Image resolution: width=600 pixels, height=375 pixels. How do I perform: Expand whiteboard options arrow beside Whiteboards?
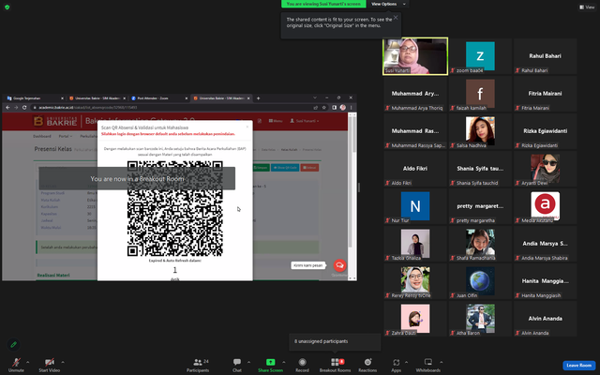coord(442,362)
